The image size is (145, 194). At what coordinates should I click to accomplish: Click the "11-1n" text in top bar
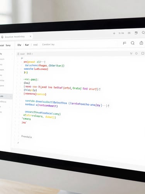(x=121, y=33)
